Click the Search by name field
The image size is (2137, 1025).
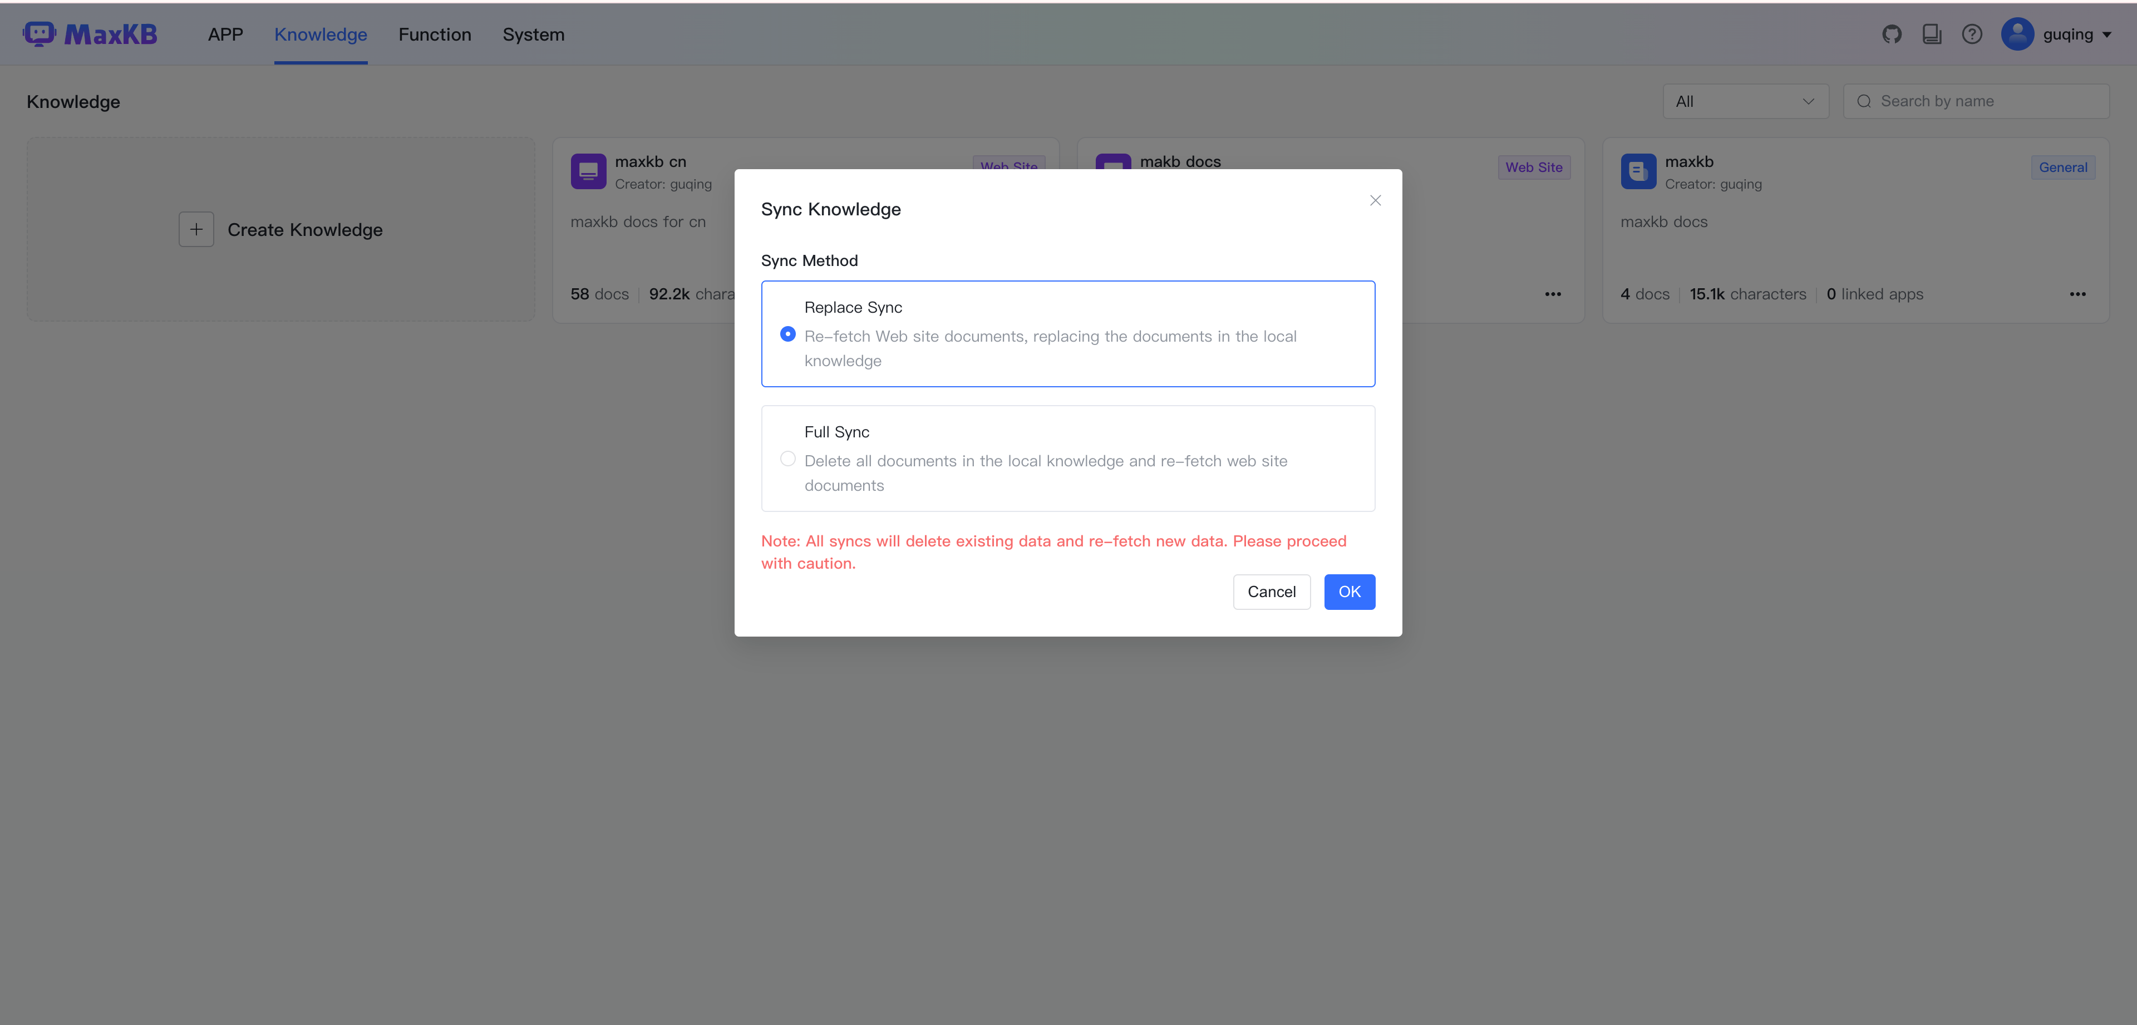tap(1976, 101)
